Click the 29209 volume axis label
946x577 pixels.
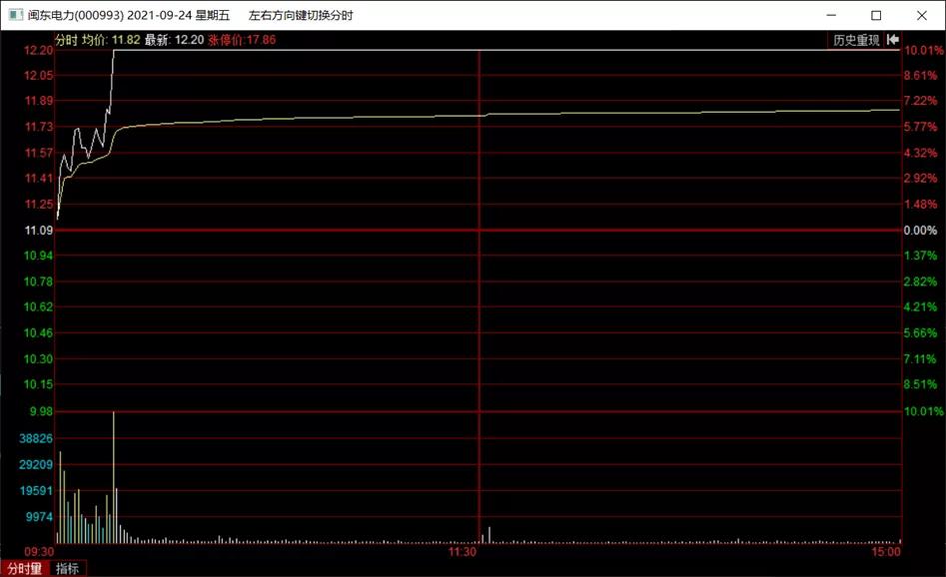pos(36,464)
